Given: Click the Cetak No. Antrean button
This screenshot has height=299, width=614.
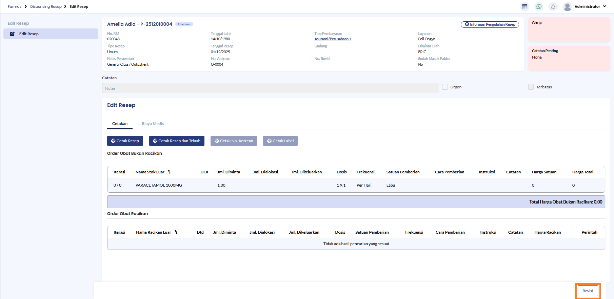Looking at the screenshot, I should [234, 141].
